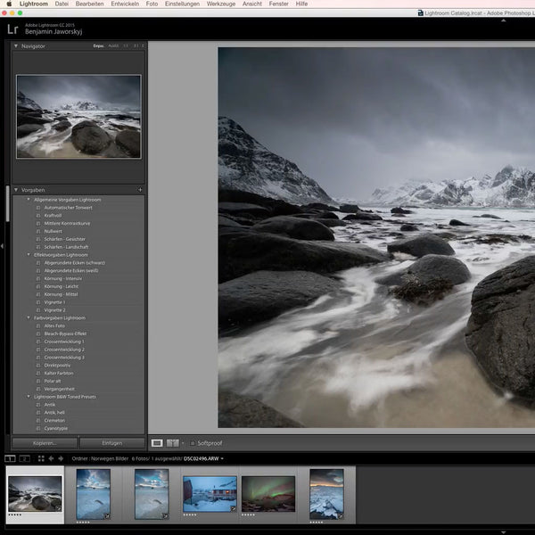535x535 pixels.
Task: Open the Werkzeuge menu
Action: [220, 4]
